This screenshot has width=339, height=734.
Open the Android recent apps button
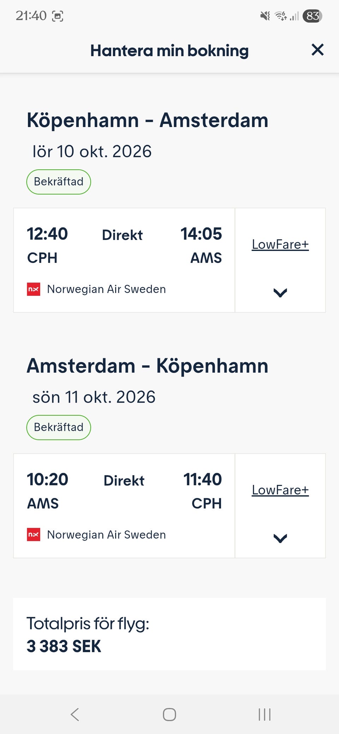pyautogui.click(x=264, y=715)
